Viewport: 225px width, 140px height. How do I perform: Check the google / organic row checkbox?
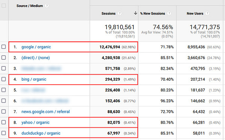[x=4, y=47]
